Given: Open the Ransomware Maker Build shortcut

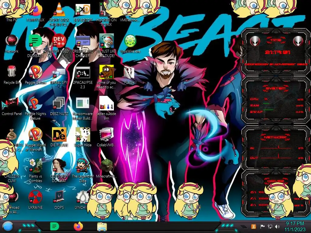Looking at the screenshot, I should pos(83,103).
